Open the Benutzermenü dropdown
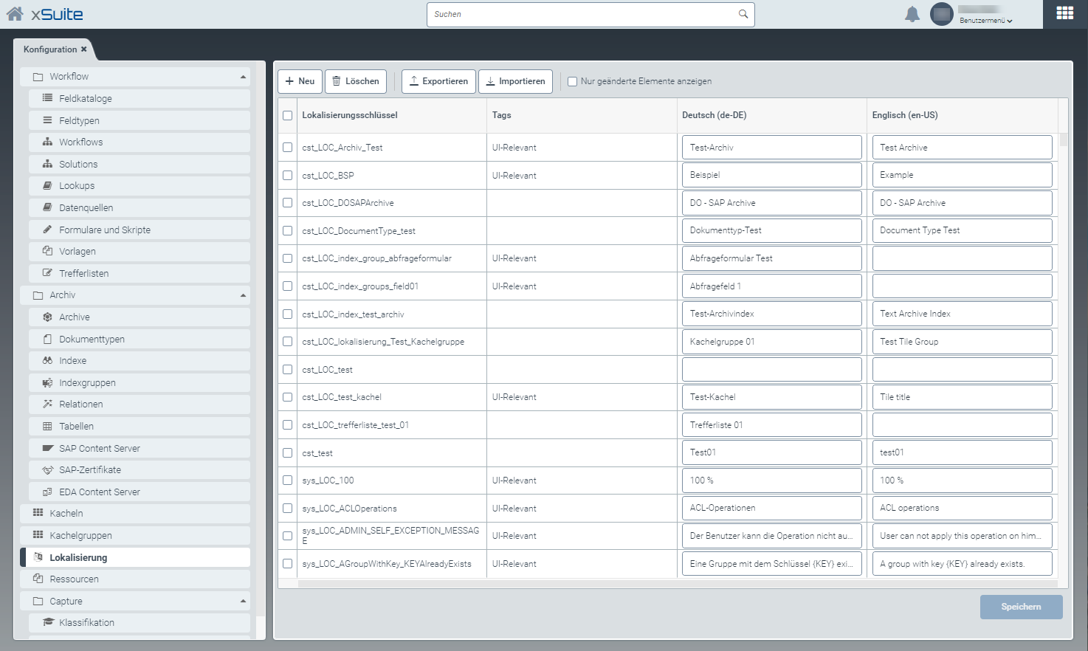The image size is (1088, 651). 985,21
